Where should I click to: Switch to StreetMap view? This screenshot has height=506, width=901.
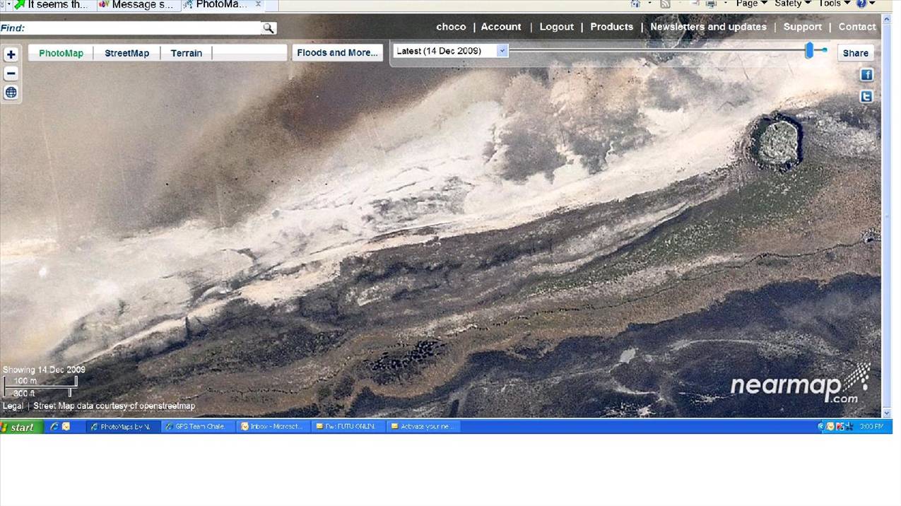127,53
